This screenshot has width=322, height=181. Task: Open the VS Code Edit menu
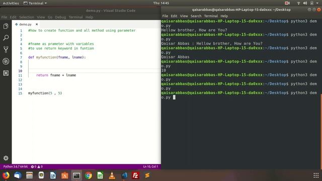[13, 17]
